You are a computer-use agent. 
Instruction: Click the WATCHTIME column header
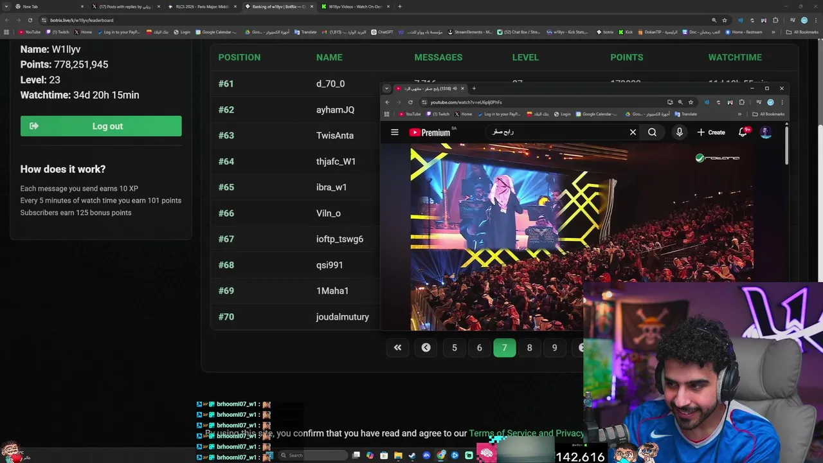735,57
